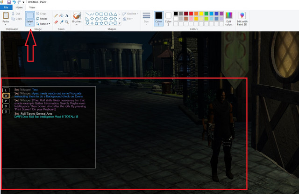Pick the Up arrow shape
This screenshot has width=299, height=194.
coord(115,19)
